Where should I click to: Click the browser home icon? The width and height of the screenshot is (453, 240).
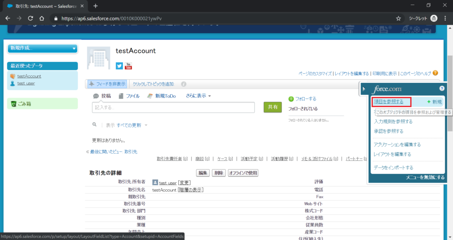(x=42, y=19)
